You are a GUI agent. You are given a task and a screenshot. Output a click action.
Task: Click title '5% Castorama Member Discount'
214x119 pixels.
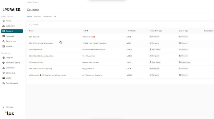pyautogui.click(x=94, y=49)
